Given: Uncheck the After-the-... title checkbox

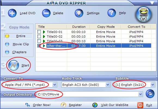Looking at the screenshot, I should pyautogui.click(x=39, y=46).
